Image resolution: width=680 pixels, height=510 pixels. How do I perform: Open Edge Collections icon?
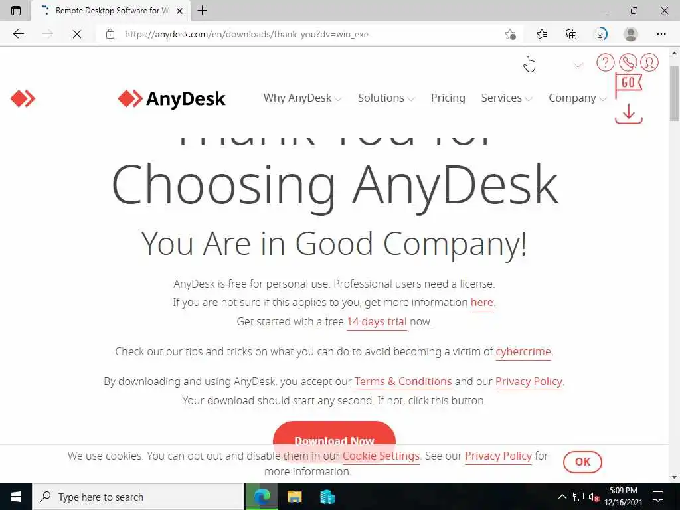571,34
